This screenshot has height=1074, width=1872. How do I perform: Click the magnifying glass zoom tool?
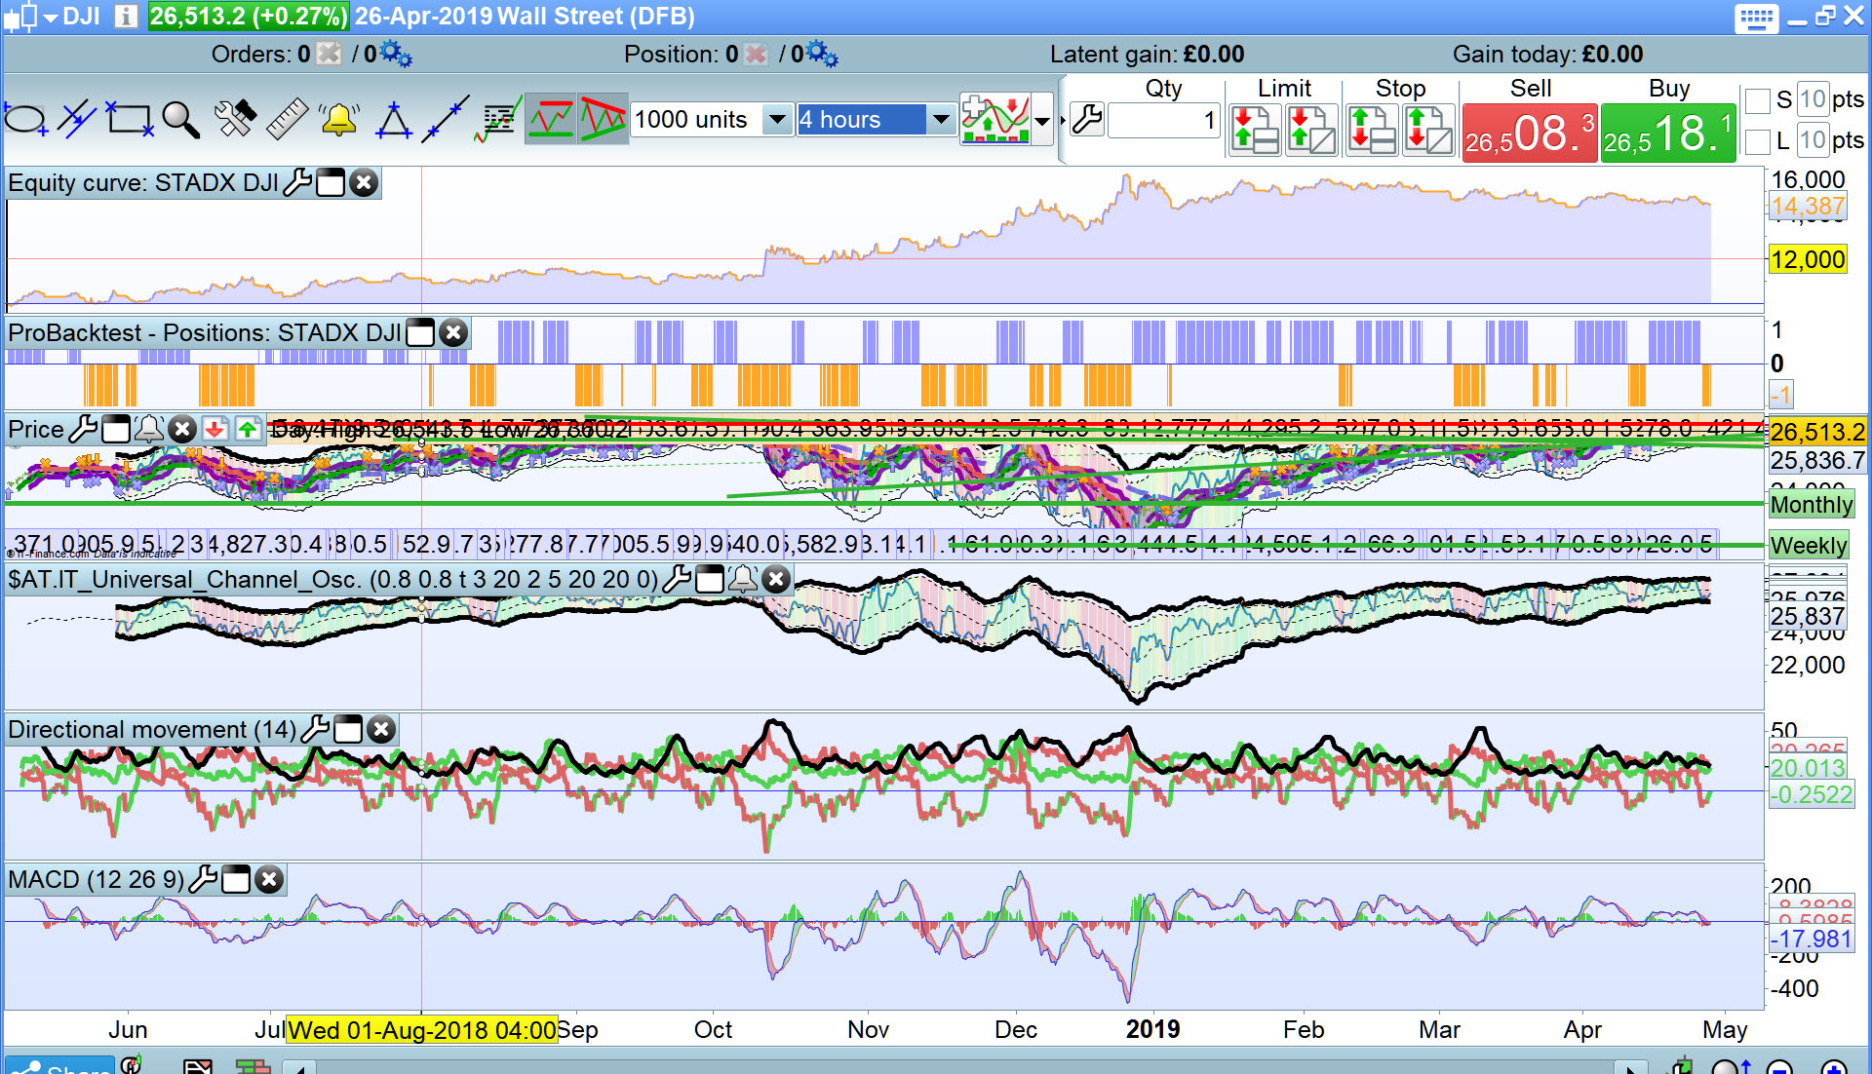(x=180, y=121)
